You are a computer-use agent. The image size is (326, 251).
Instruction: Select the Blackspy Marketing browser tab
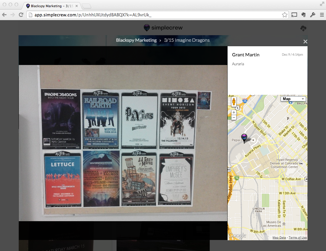52,6
